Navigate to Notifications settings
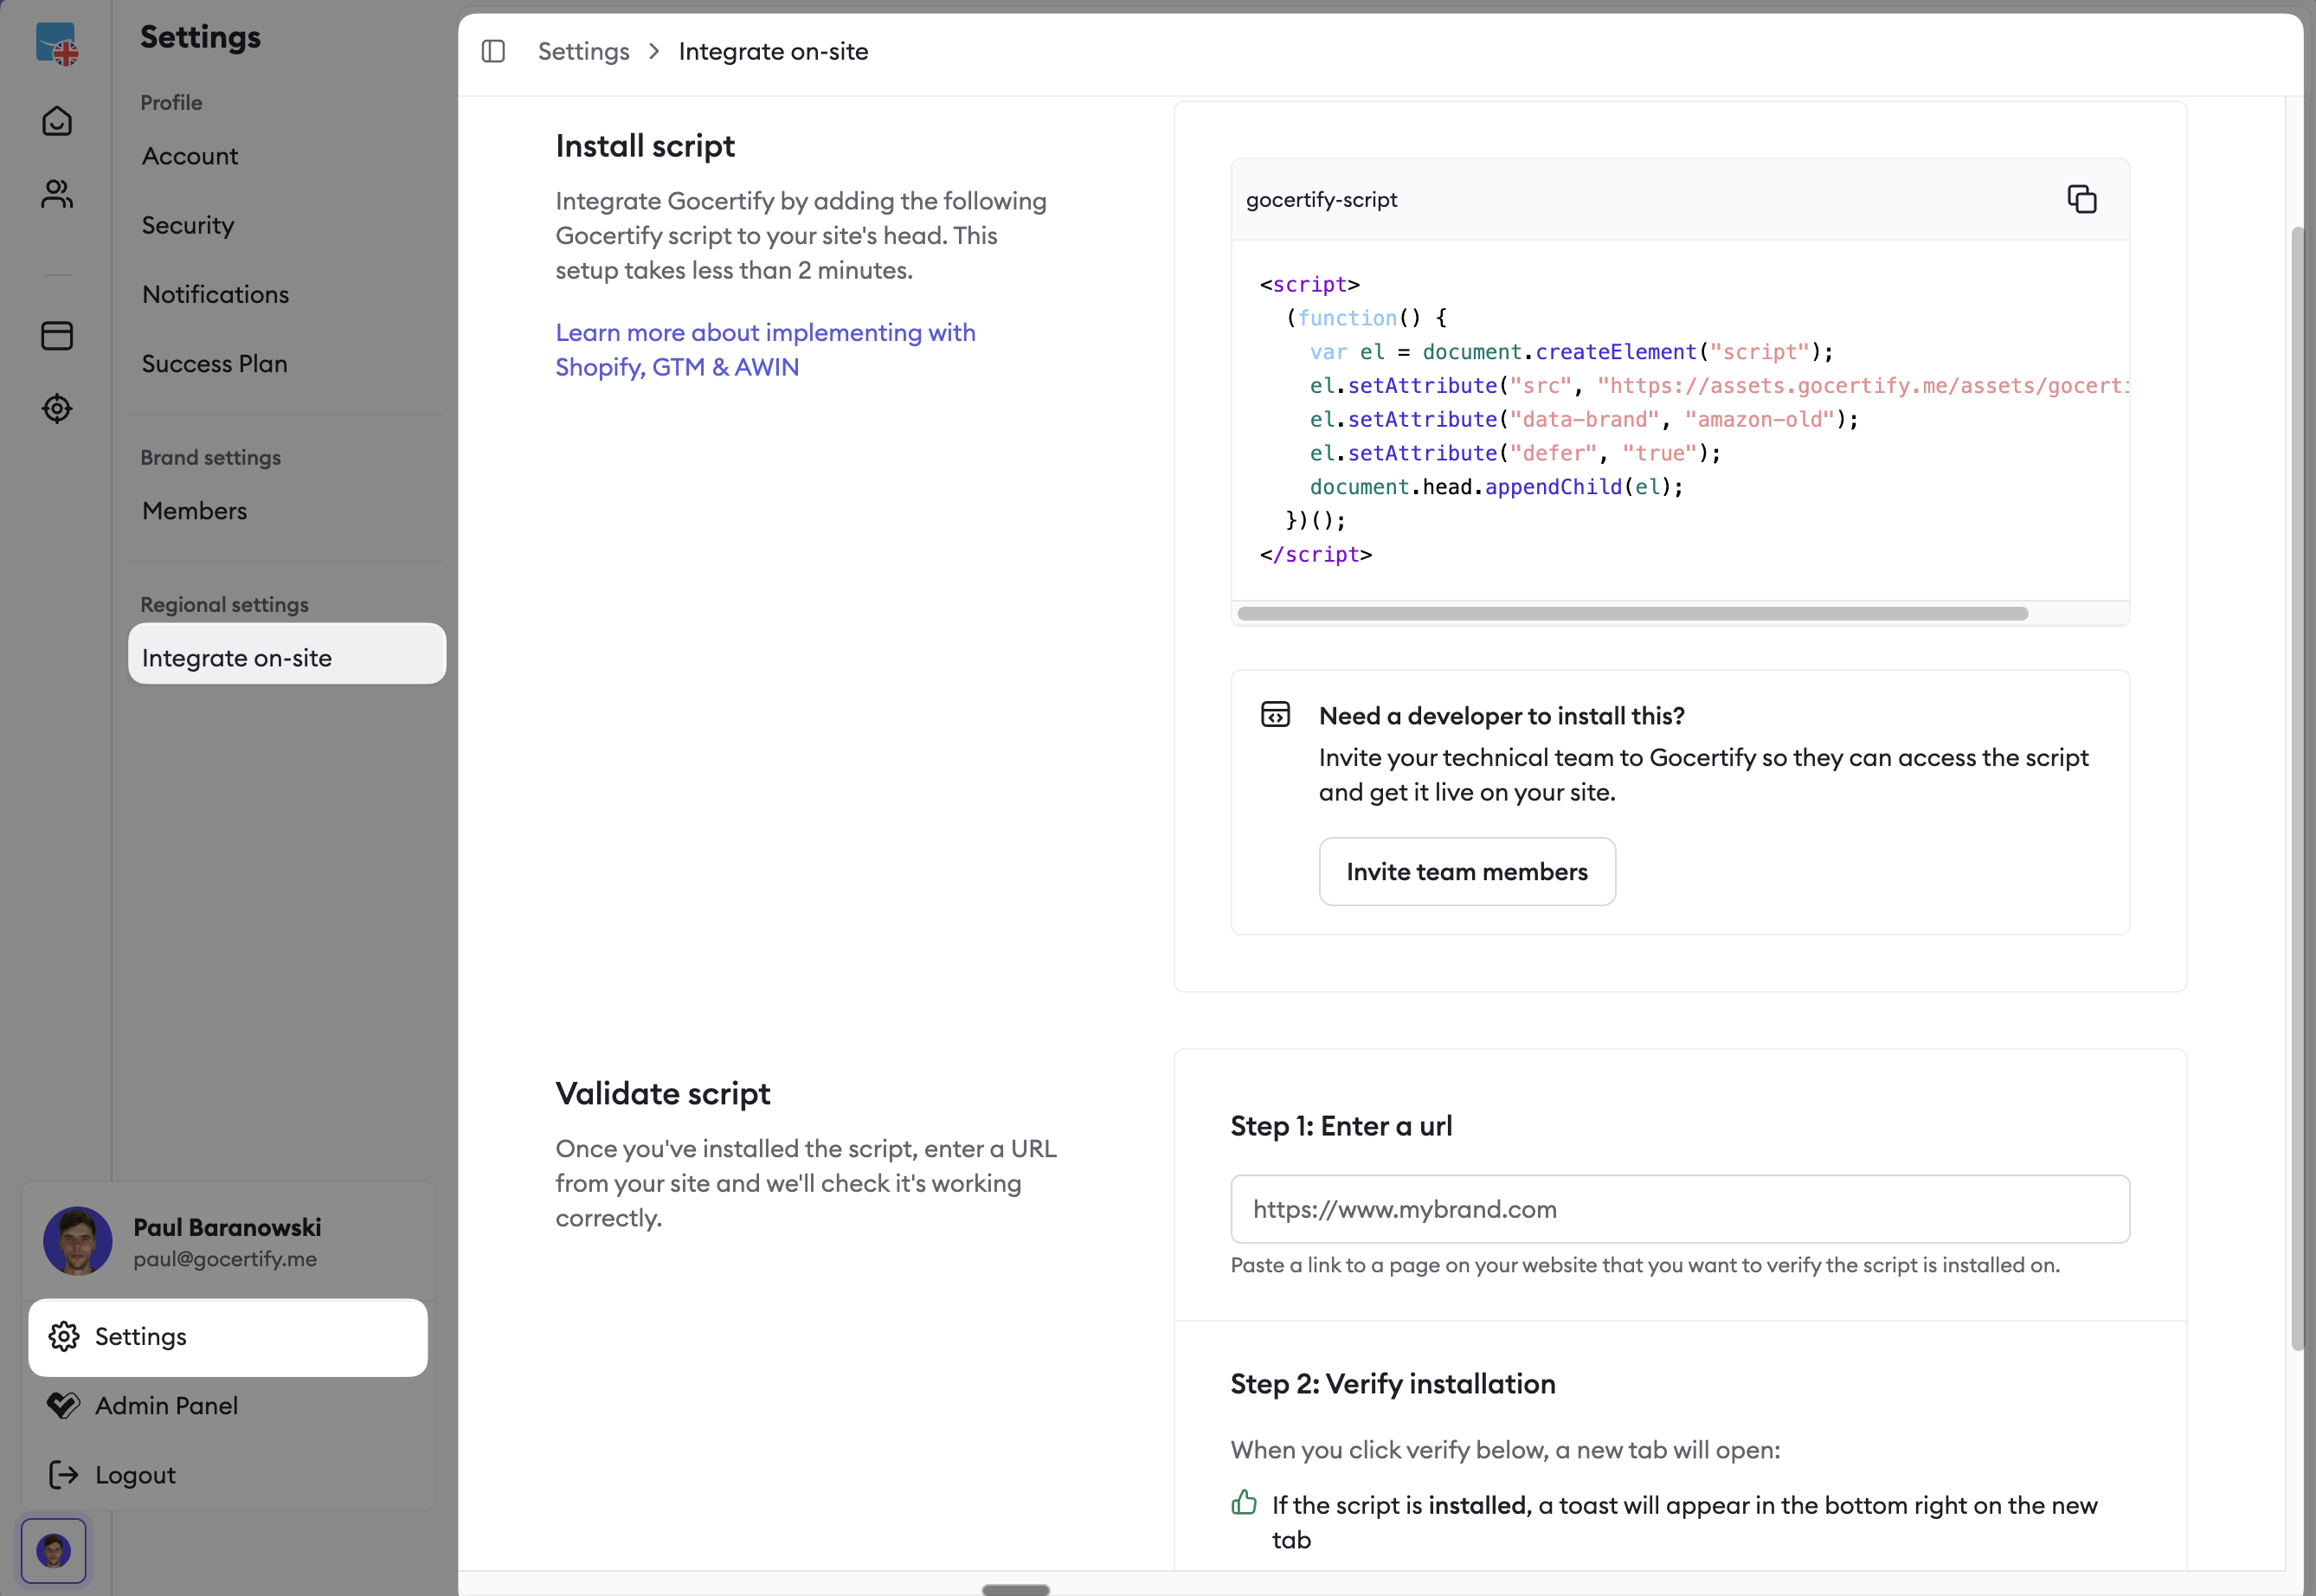Screen dimensions: 2316x1596 coord(216,294)
